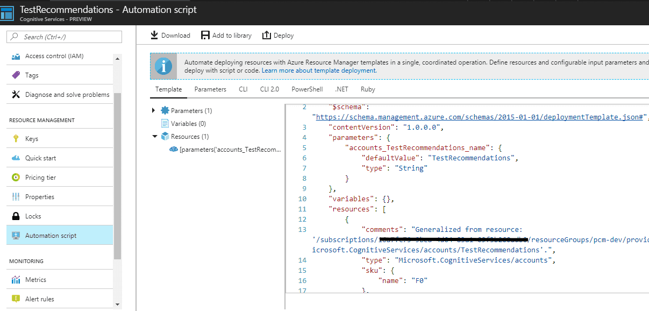
Task: Open the Parameters tab
Action: [210, 89]
